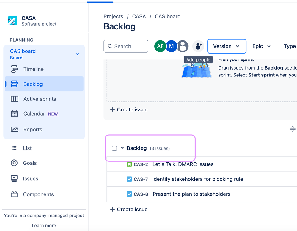Click the Goals target icon

14,163
